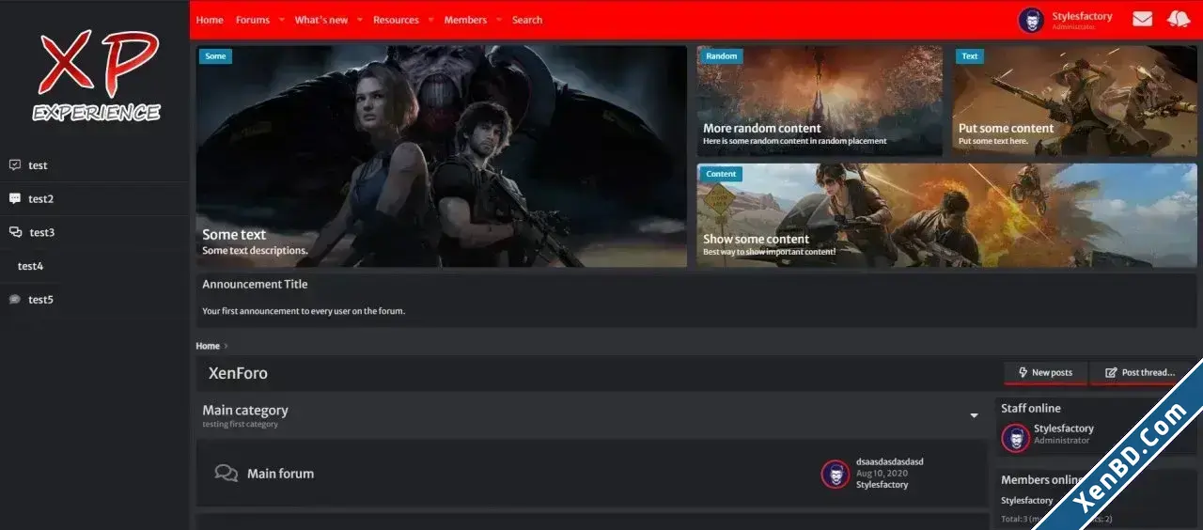Viewport: 1203px width, 530px height.
Task: Click the Staff online heading
Action: (x=1031, y=408)
